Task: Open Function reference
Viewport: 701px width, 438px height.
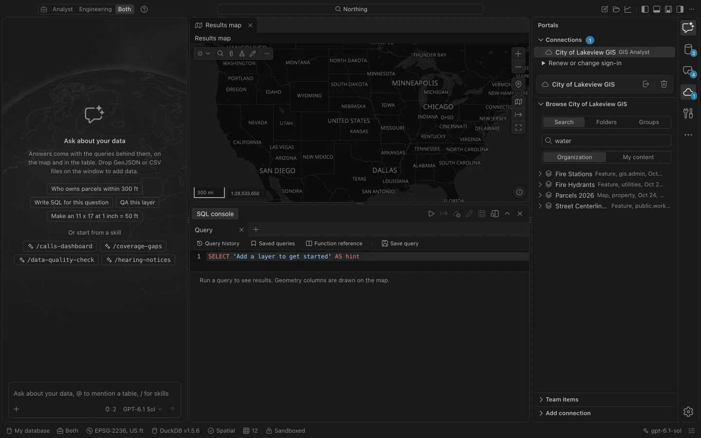Action: 334,243
